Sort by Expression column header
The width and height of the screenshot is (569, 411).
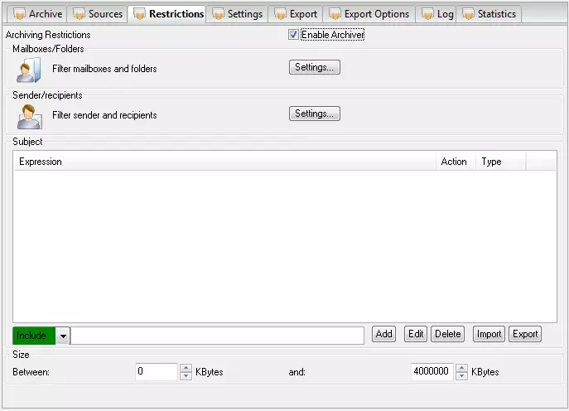point(224,162)
